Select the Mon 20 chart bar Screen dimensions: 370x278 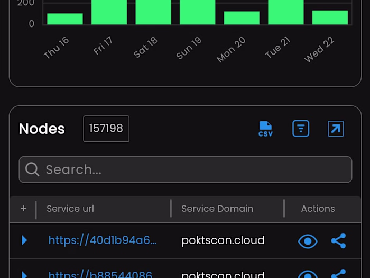pyautogui.click(x=242, y=18)
